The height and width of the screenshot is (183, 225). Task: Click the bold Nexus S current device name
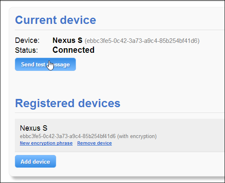pyautogui.click(x=67, y=40)
